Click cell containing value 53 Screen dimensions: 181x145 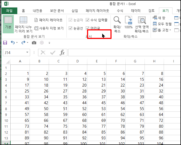click(x=97, y=109)
